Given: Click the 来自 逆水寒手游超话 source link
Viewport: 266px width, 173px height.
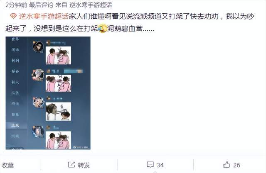Looking at the screenshot, I should coord(91,5).
